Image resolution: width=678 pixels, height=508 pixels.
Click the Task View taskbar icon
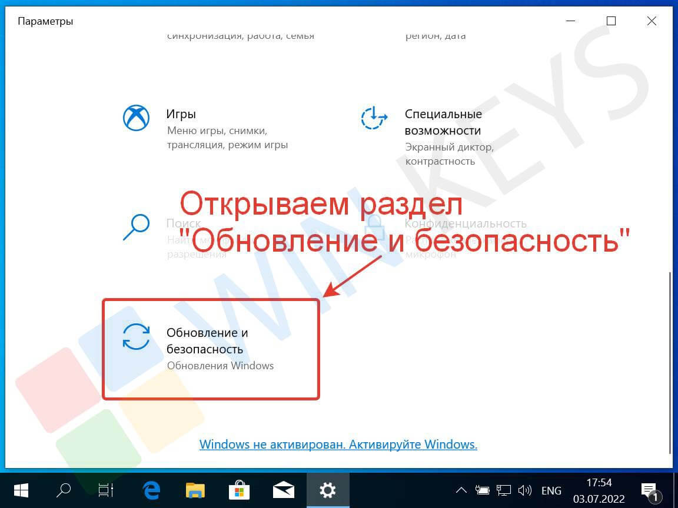click(106, 490)
